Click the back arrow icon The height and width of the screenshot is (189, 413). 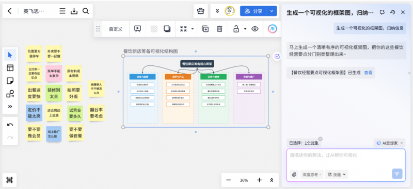pos(10,11)
